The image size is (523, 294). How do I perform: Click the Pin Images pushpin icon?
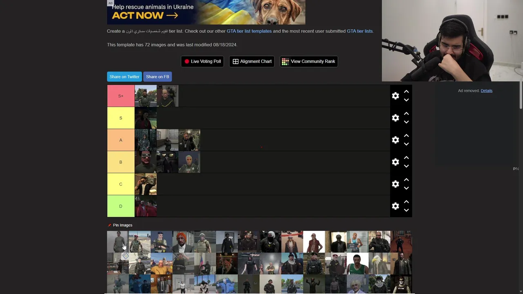tap(110, 225)
